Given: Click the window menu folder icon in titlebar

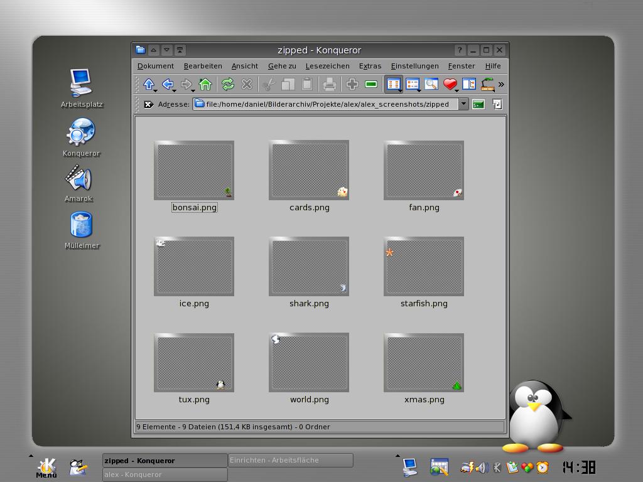Looking at the screenshot, I should [141, 50].
